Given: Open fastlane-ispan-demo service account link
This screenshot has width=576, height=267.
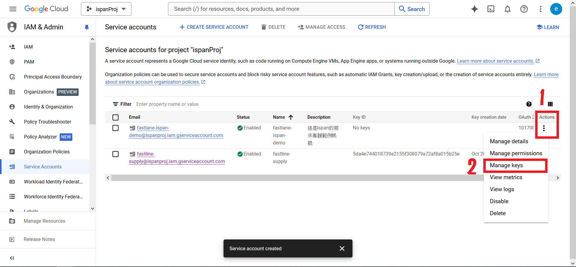Looking at the screenshot, I should click(x=176, y=132).
